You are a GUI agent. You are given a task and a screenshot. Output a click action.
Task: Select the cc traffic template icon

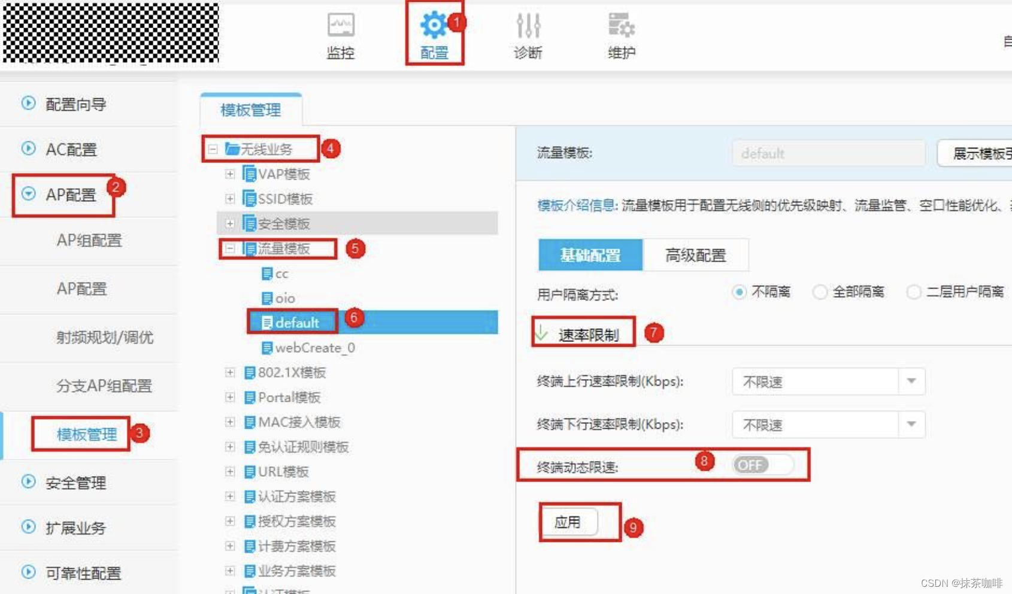coord(267,274)
